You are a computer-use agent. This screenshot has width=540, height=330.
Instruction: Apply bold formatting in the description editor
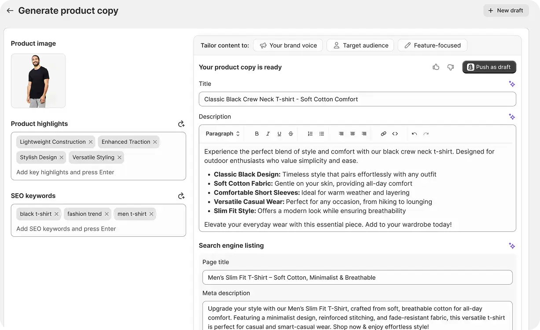tap(257, 134)
